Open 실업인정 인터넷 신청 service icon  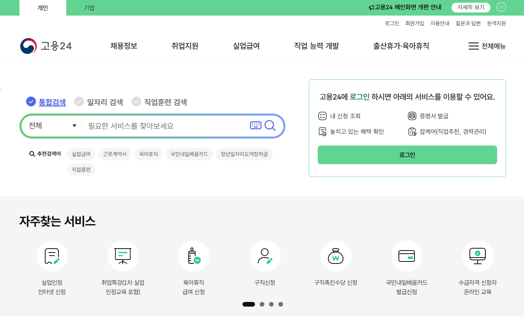click(52, 256)
